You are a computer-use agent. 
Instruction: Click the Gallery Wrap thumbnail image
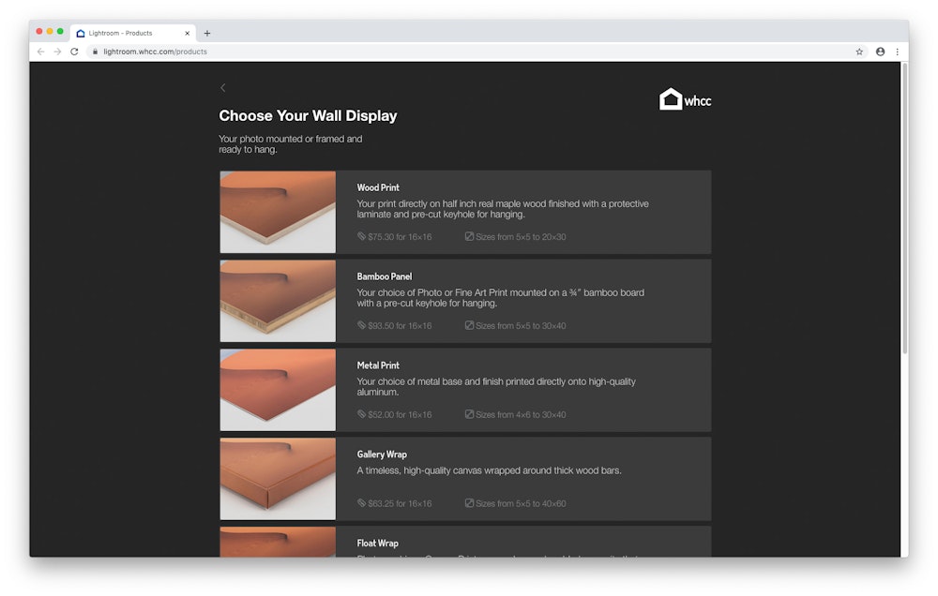278,479
